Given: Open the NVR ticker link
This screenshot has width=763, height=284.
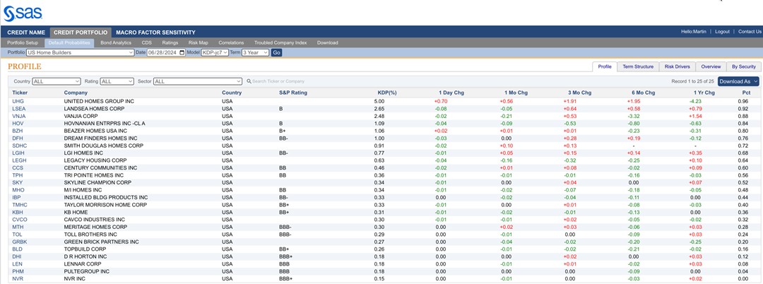Looking at the screenshot, I should pos(18,278).
